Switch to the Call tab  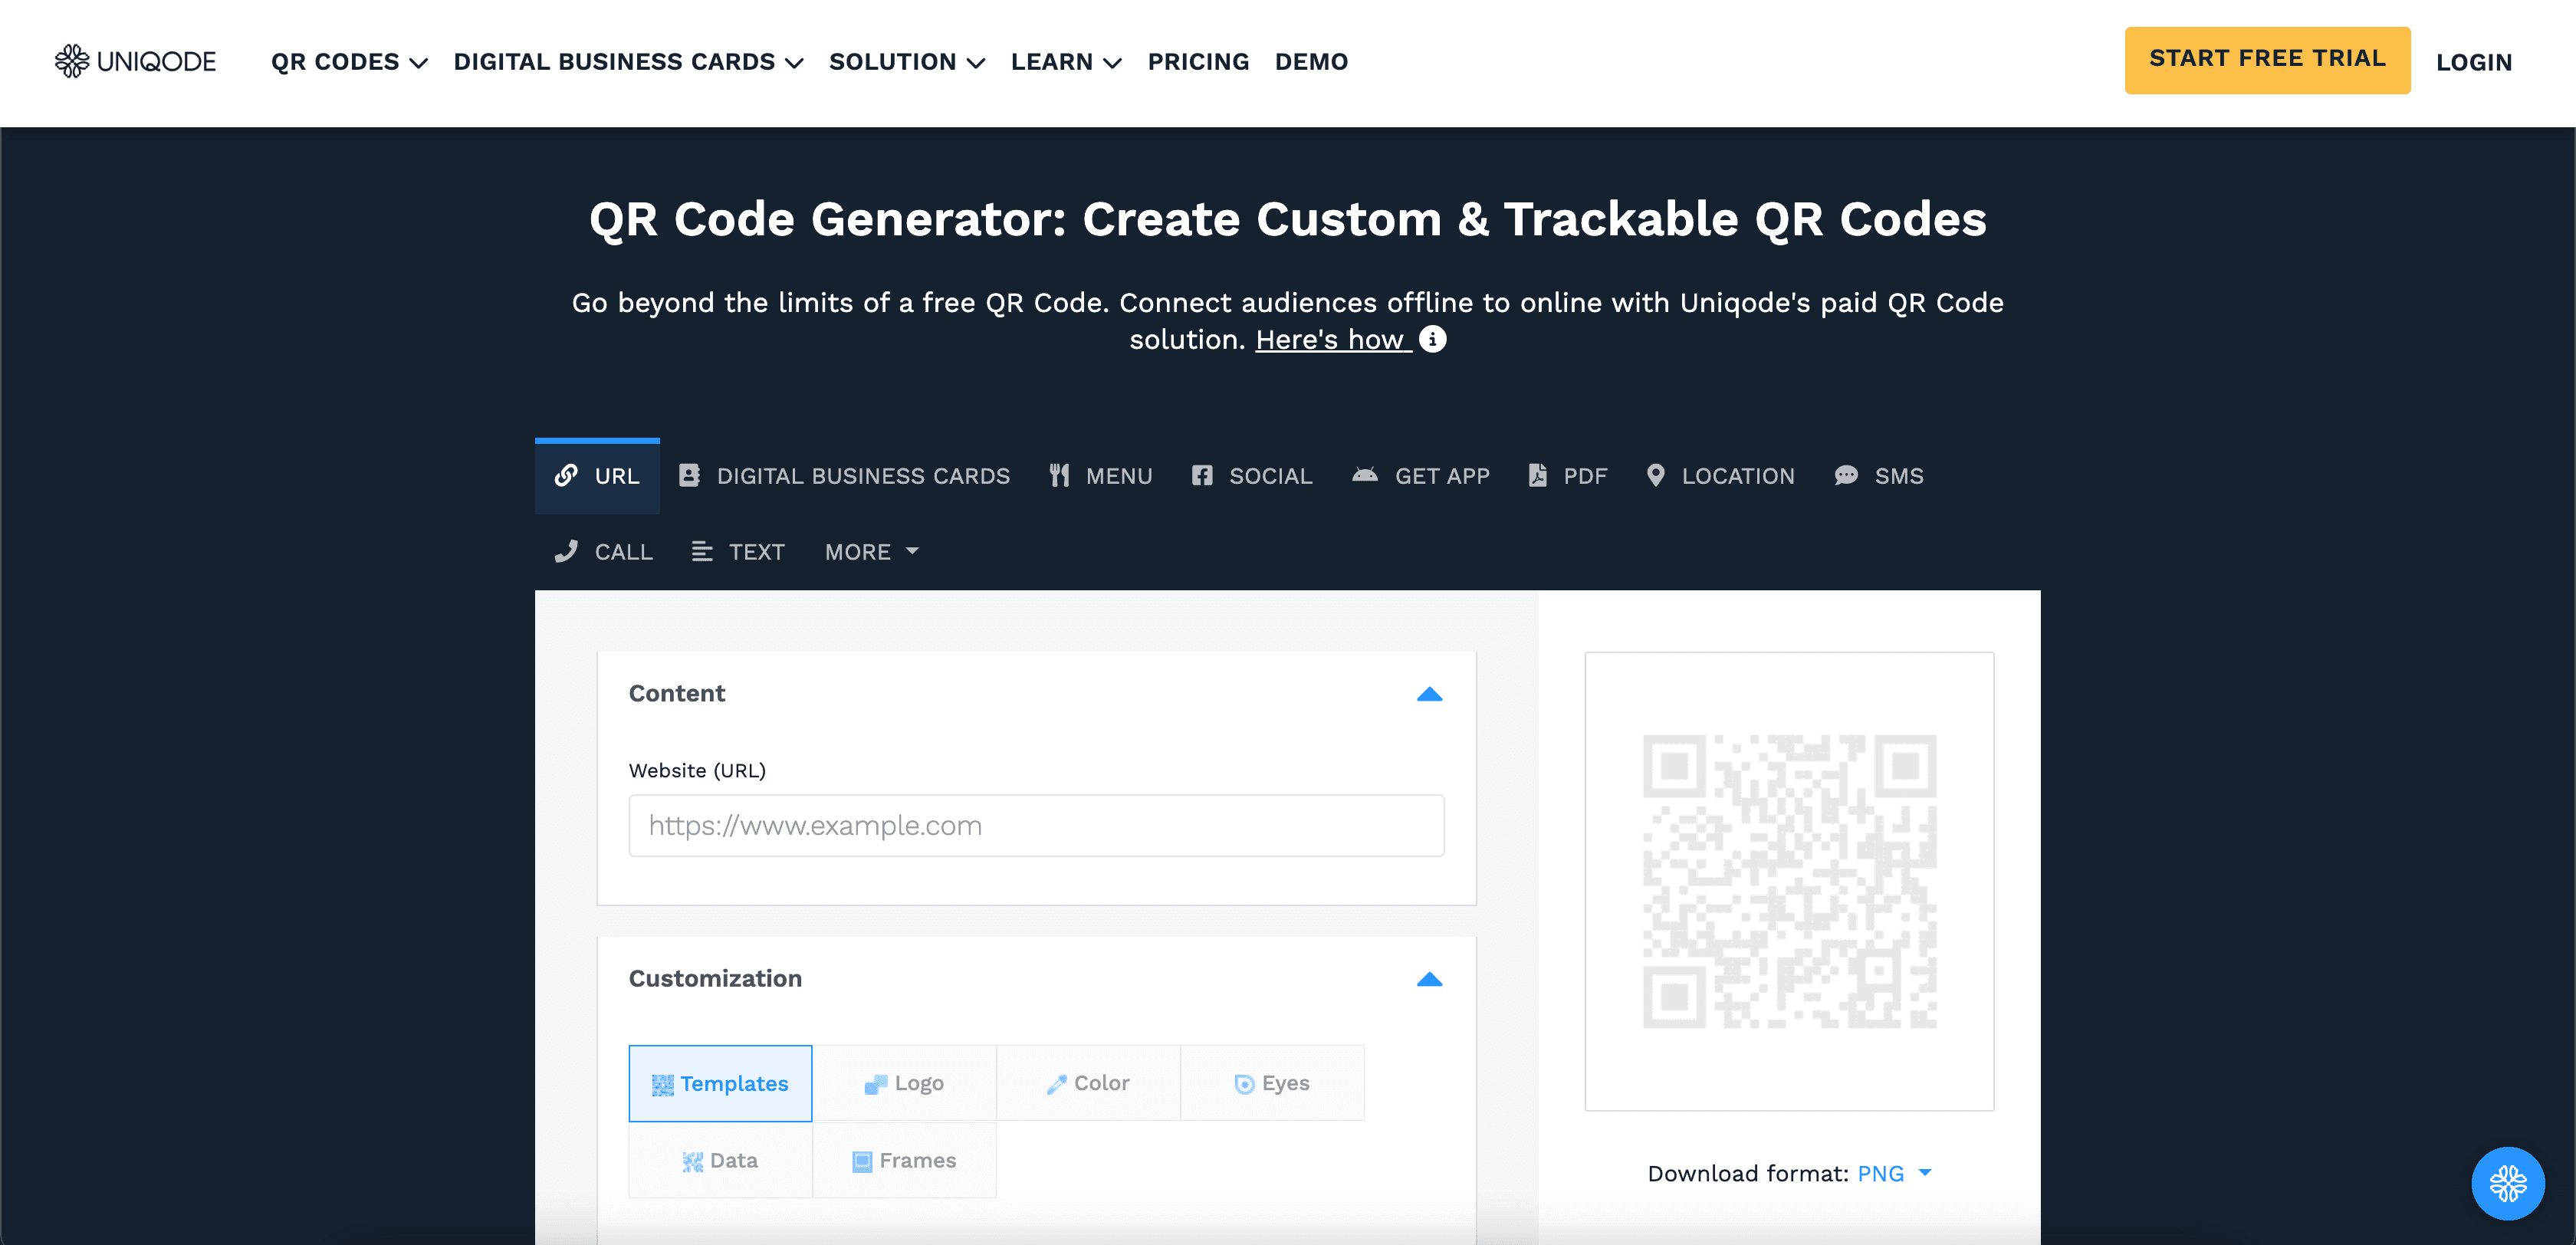(603, 552)
